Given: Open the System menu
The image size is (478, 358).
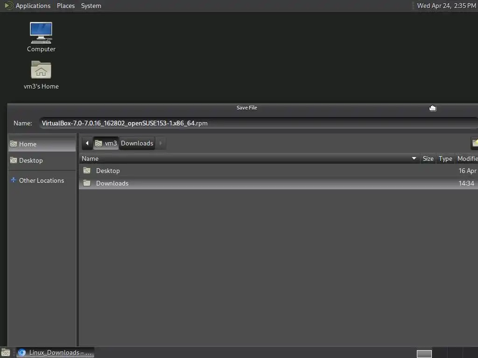Looking at the screenshot, I should pos(91,6).
